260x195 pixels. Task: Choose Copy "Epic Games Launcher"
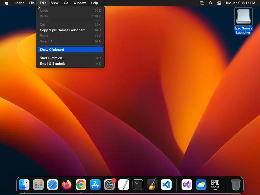pos(70,30)
